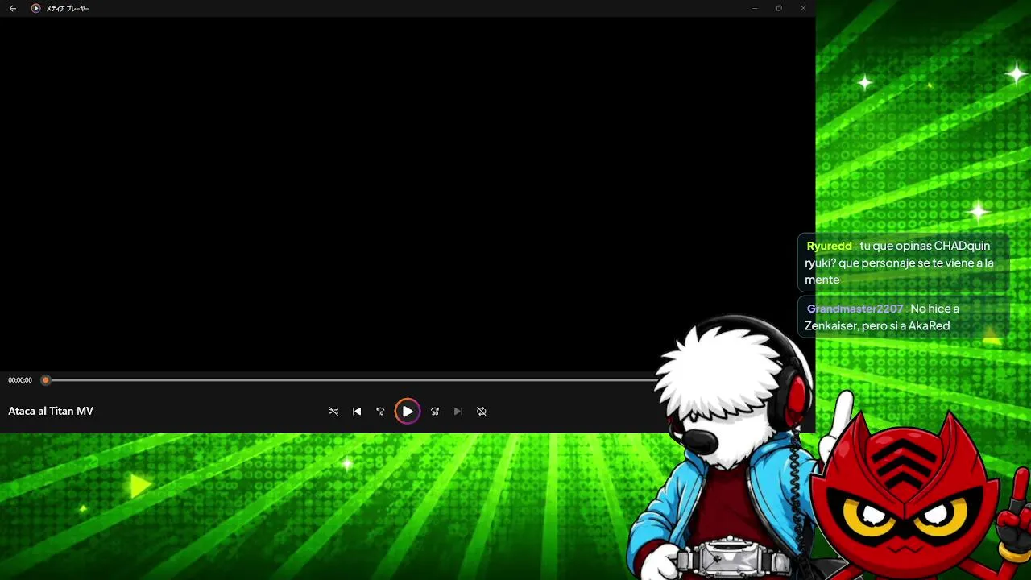Skip forward 30 seconds

click(435, 412)
